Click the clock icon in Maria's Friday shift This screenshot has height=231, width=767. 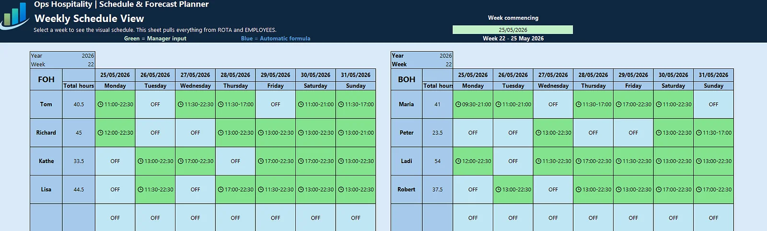(x=618, y=104)
